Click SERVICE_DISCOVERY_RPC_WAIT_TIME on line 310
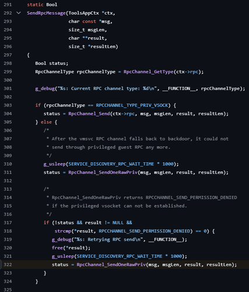This screenshot has height=292, width=249. pos(111,164)
